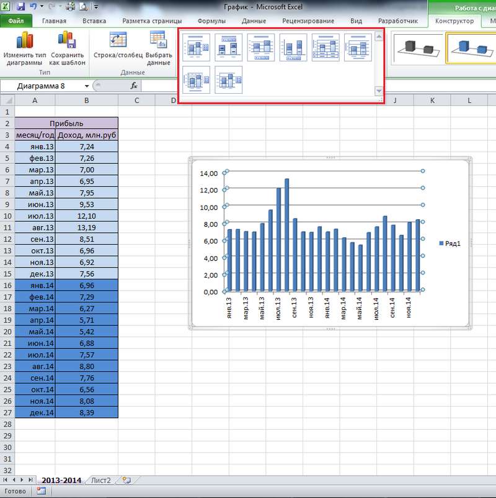Apply chart layout 4 thumbnail
496x498 pixels.
(x=293, y=48)
